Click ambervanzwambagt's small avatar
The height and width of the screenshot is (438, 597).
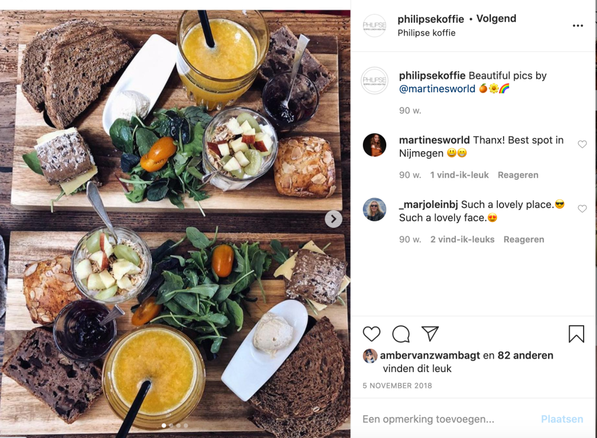(370, 356)
